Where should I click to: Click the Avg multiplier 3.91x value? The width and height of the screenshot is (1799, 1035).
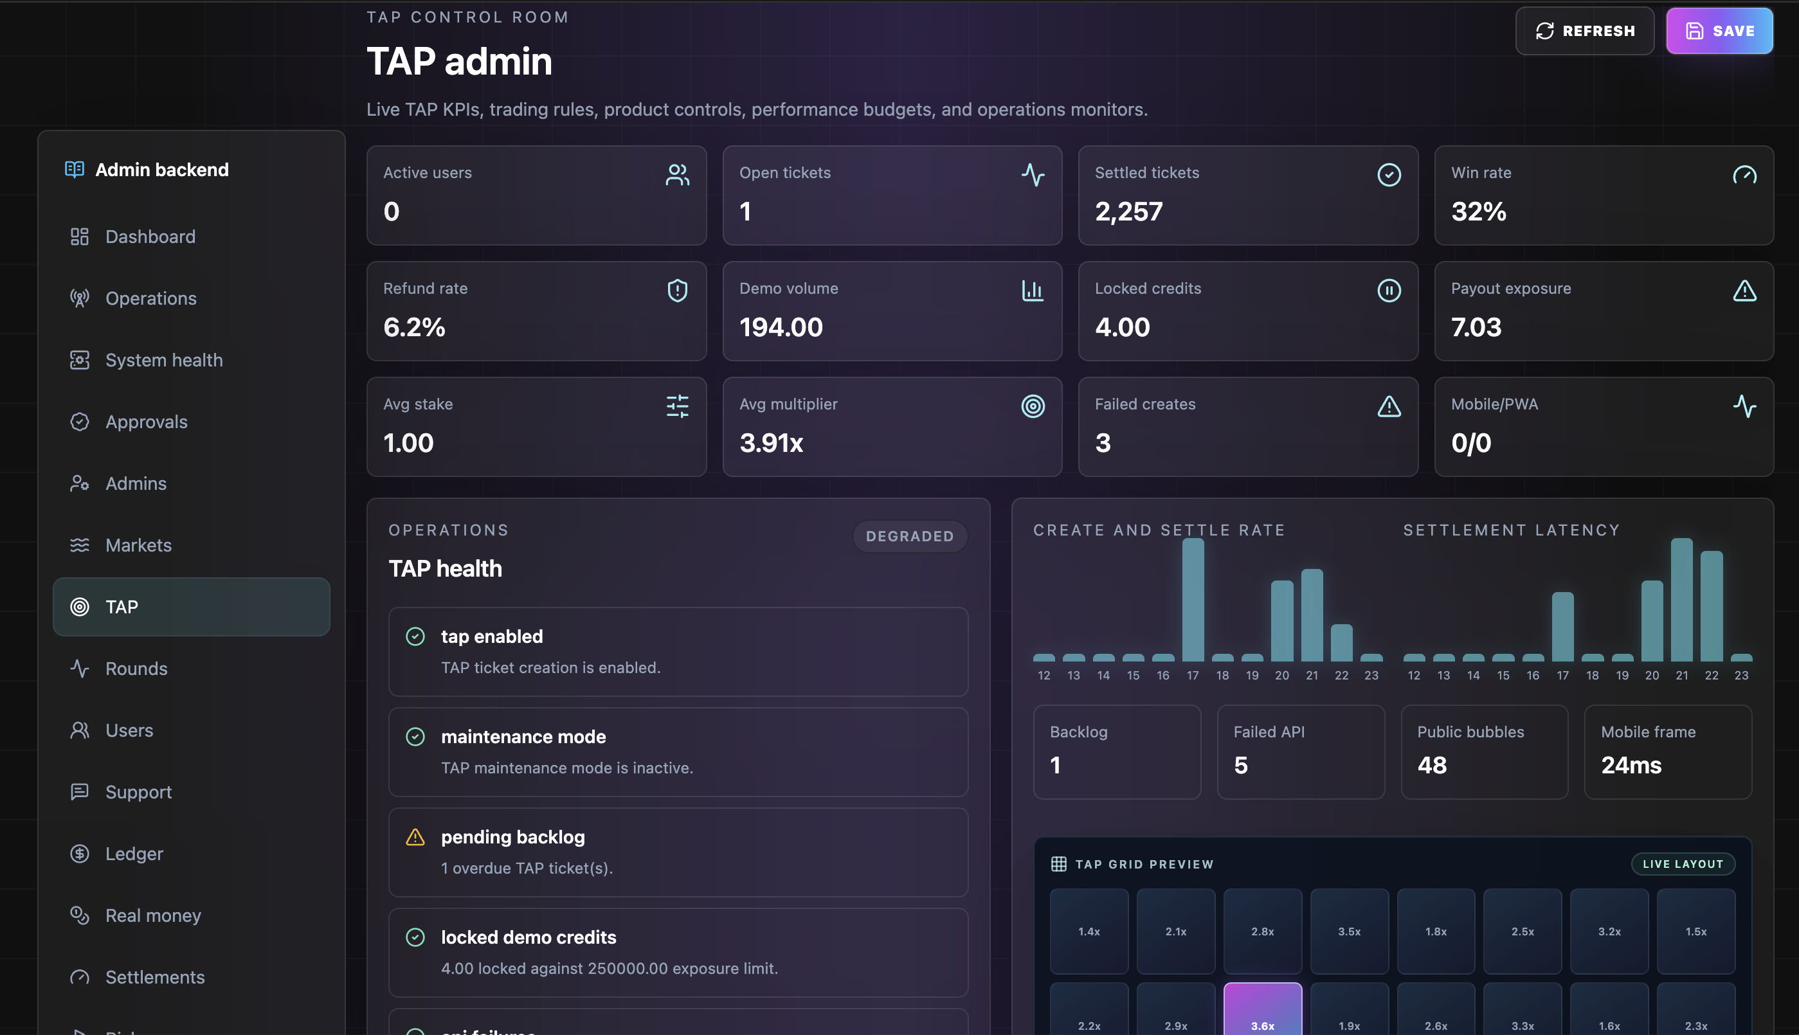tap(771, 443)
